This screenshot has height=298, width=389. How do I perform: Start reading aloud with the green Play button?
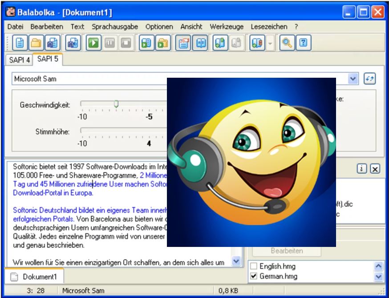click(93, 43)
